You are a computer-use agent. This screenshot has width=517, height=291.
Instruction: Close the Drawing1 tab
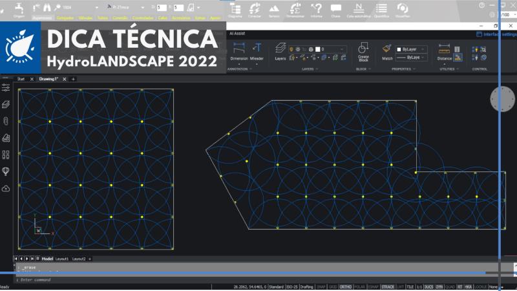click(64, 79)
